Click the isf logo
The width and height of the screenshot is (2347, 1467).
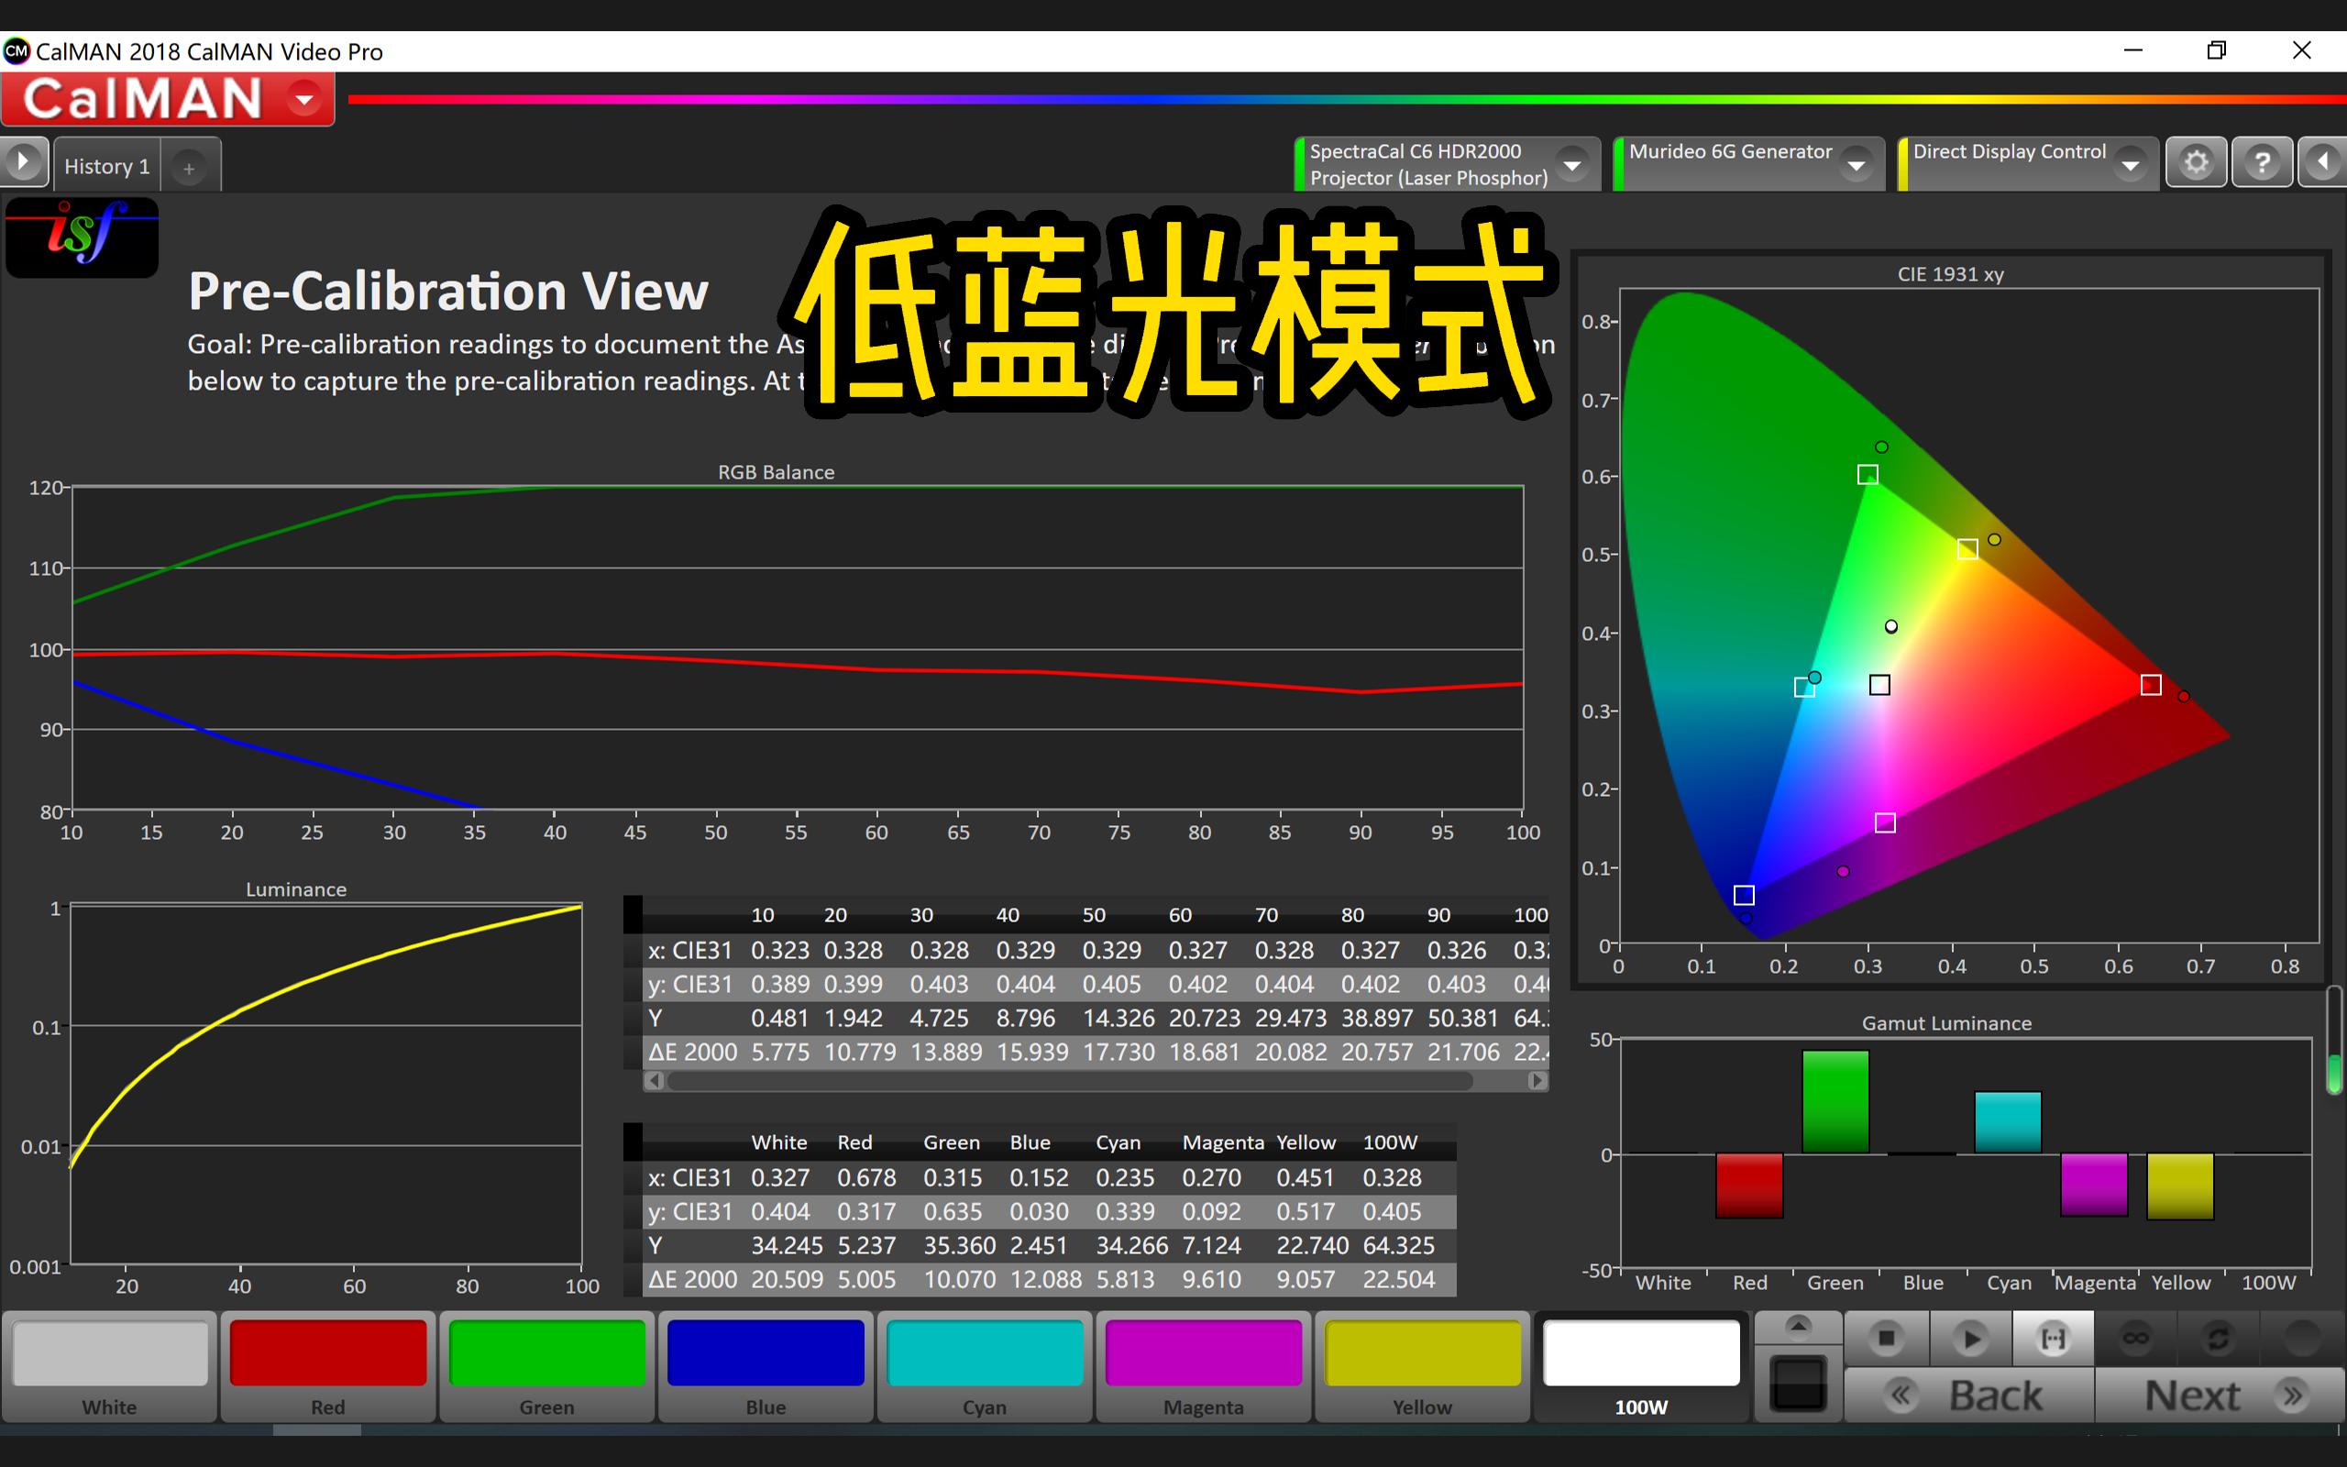82,237
